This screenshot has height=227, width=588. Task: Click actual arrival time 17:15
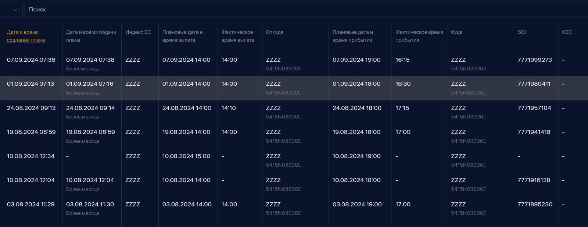pyautogui.click(x=402, y=108)
